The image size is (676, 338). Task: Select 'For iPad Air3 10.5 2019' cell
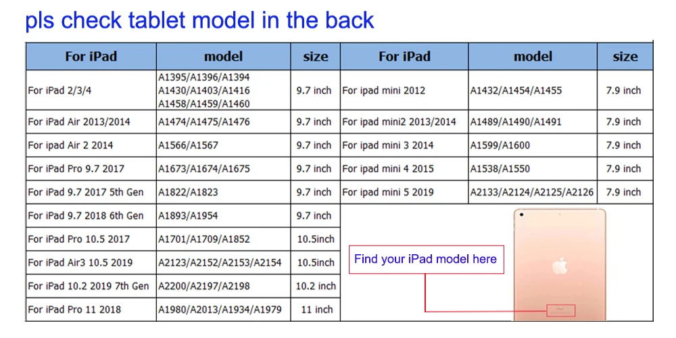tap(91, 262)
